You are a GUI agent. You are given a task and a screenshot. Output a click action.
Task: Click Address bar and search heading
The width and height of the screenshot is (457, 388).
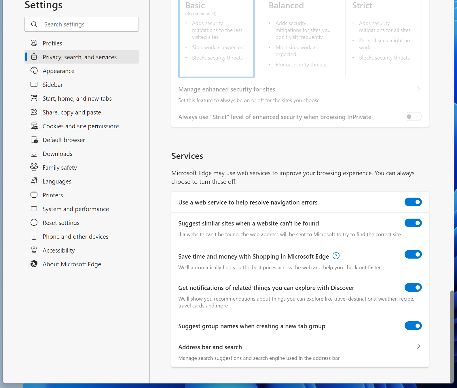210,347
